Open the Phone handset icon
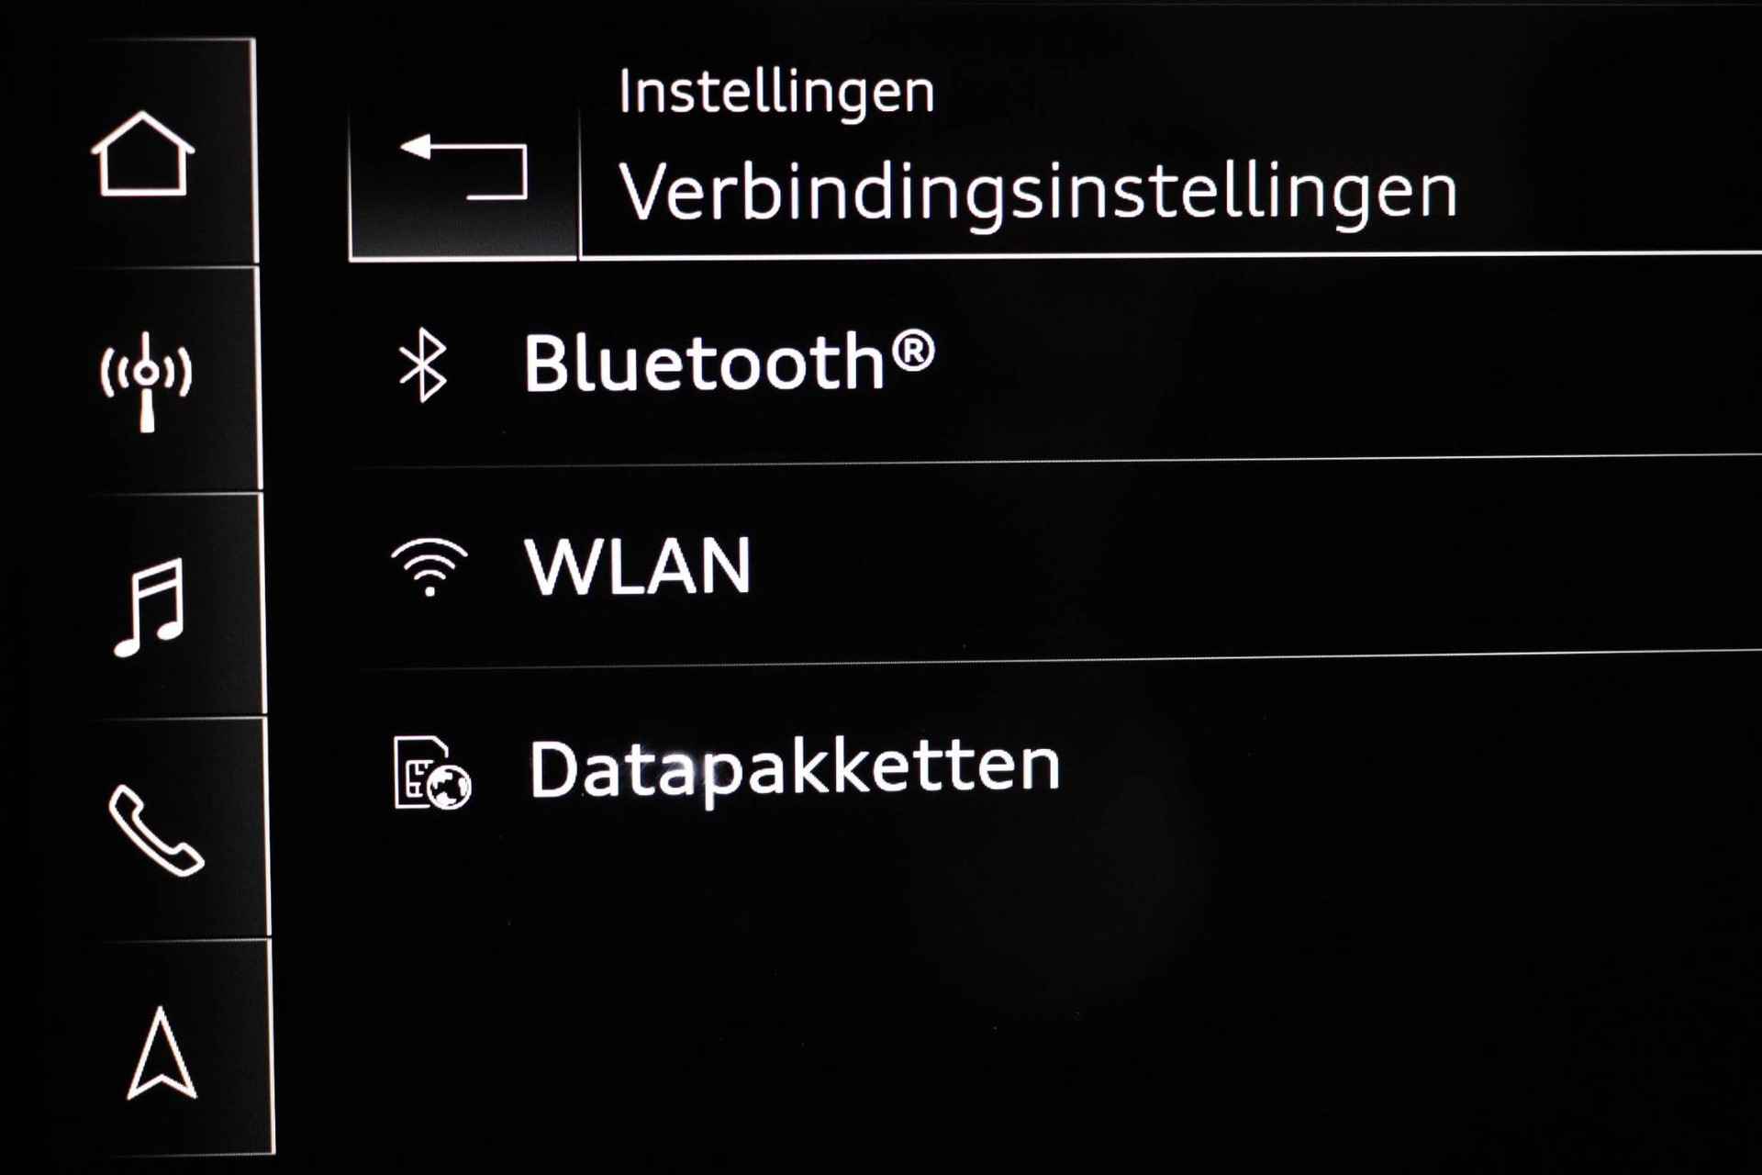This screenshot has height=1175, width=1762. (x=156, y=831)
